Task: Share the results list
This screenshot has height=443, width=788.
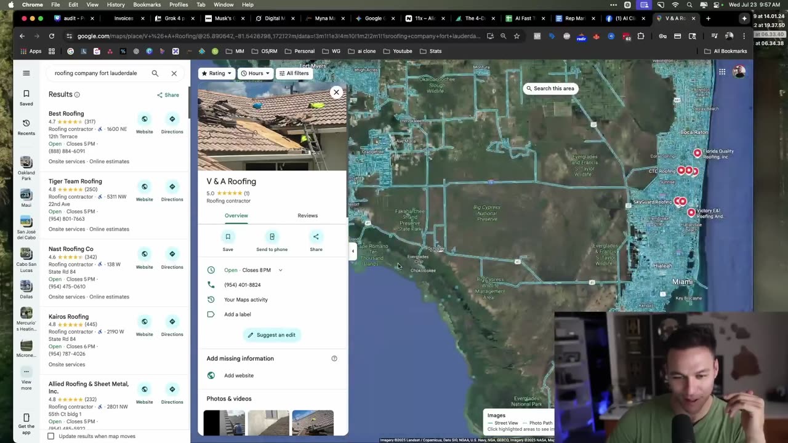Action: click(168, 95)
